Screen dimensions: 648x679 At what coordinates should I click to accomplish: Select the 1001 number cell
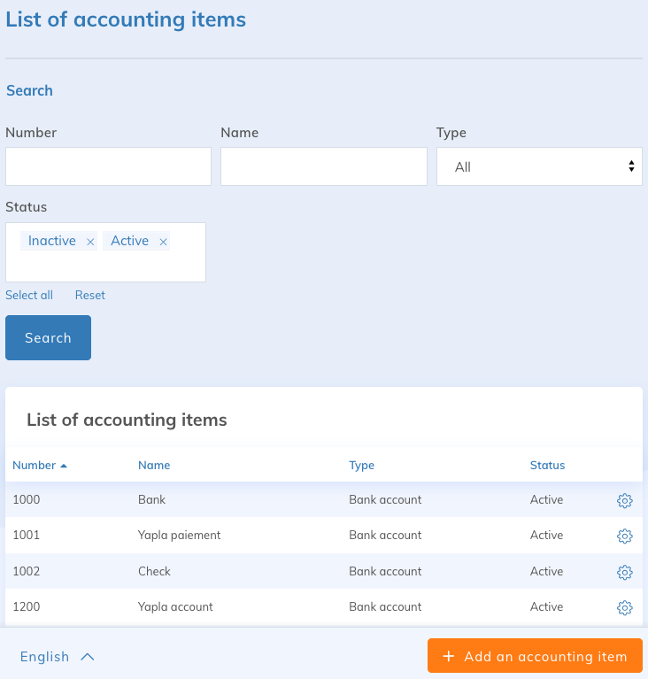[x=27, y=535]
